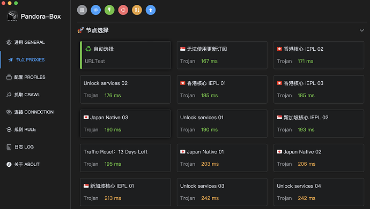Click the gray grid view toolbar icon
370x209 pixels.
pyautogui.click(x=82, y=10)
